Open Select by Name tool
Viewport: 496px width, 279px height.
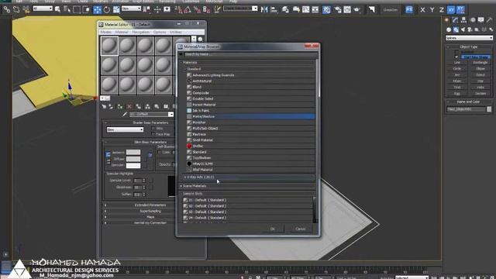click(67, 9)
